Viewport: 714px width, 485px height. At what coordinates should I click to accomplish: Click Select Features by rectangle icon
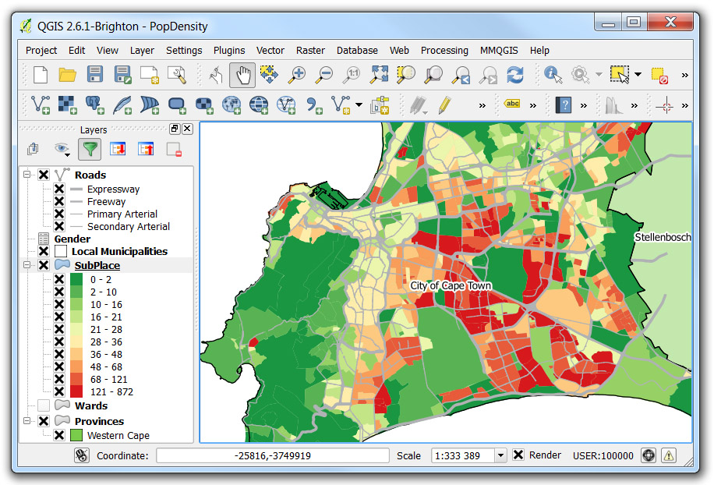(x=620, y=75)
